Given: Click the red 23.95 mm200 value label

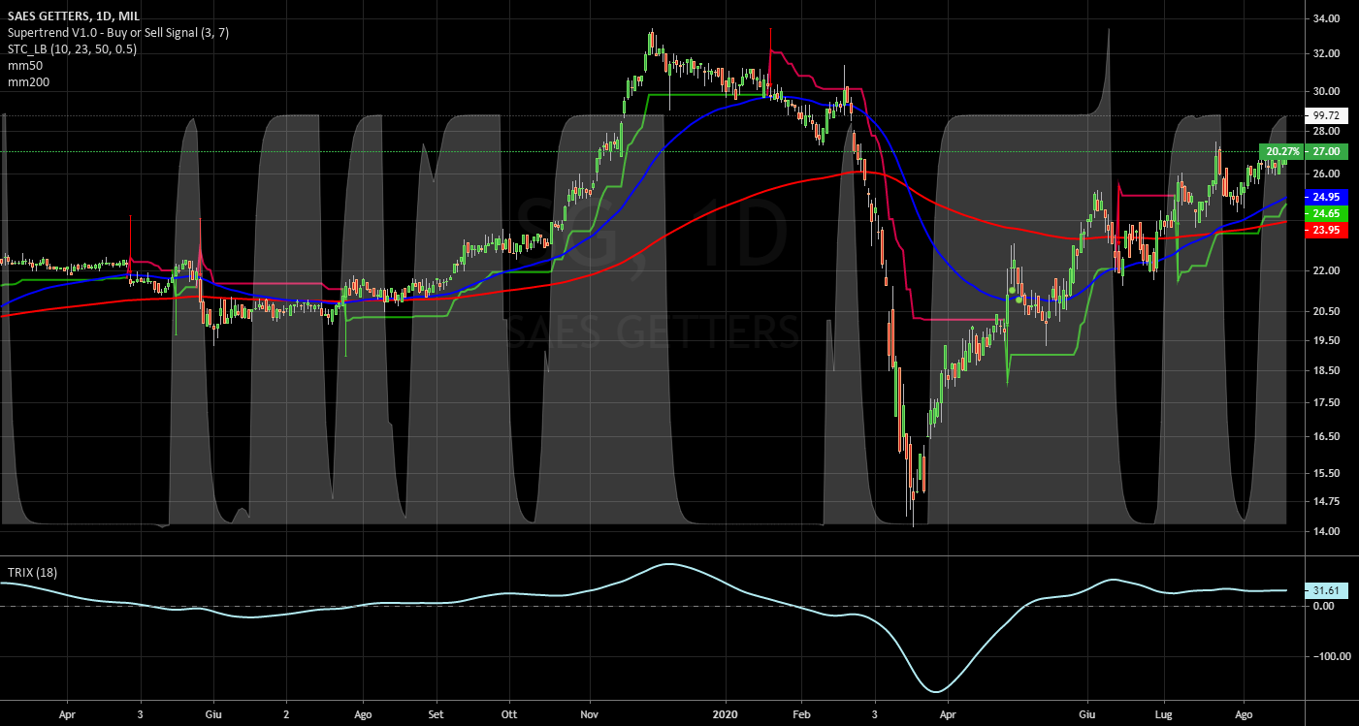Looking at the screenshot, I should point(1326,230).
